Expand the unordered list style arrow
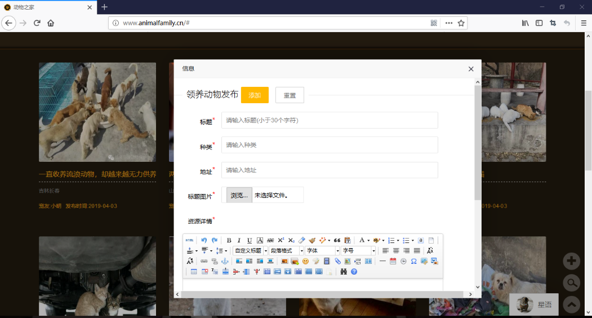 tap(413, 241)
